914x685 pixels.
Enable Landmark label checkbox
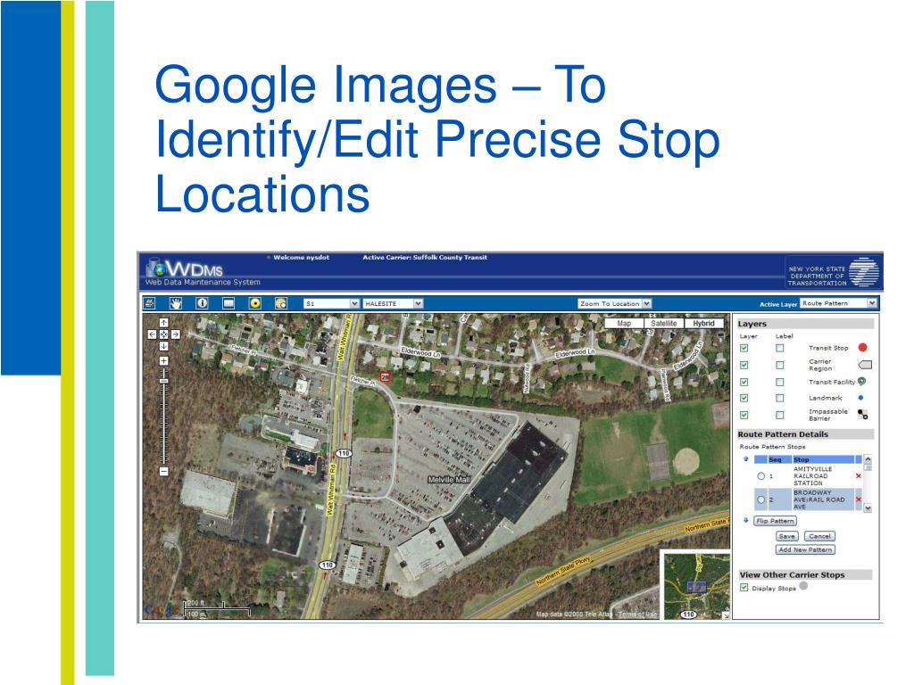pos(779,399)
